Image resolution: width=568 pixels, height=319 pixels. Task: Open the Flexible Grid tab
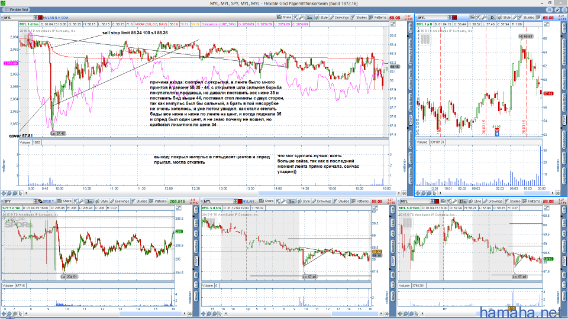16,10
